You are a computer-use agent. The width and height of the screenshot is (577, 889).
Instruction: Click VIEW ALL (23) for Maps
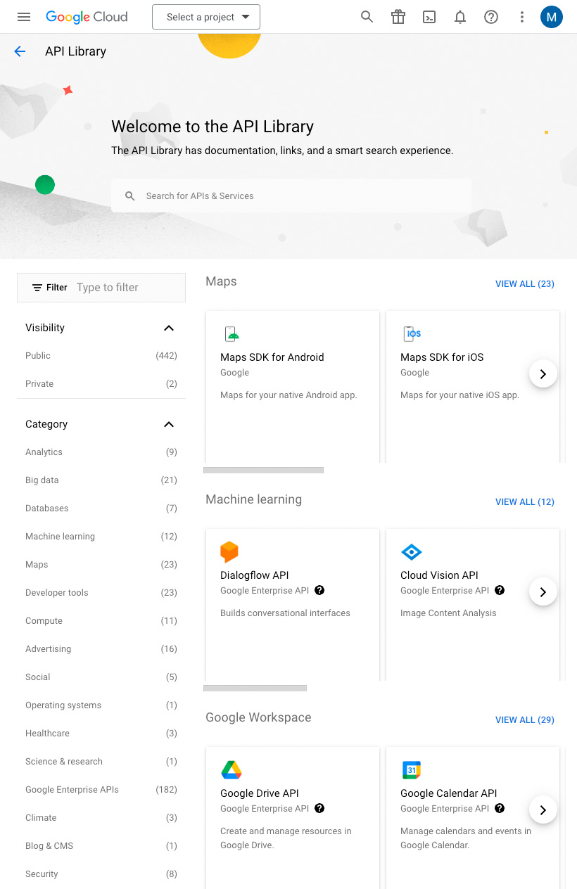coord(525,284)
